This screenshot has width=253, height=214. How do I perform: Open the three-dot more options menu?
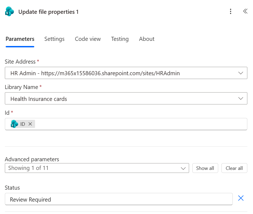click(x=231, y=11)
